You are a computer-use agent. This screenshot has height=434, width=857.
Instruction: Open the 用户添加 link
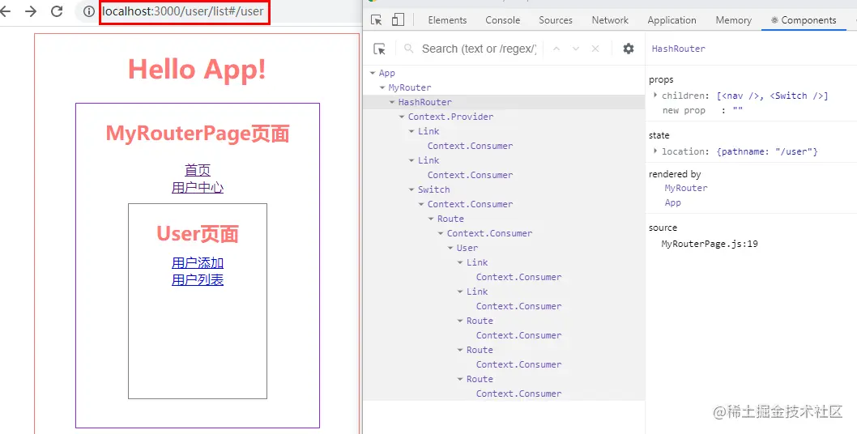coord(198,263)
